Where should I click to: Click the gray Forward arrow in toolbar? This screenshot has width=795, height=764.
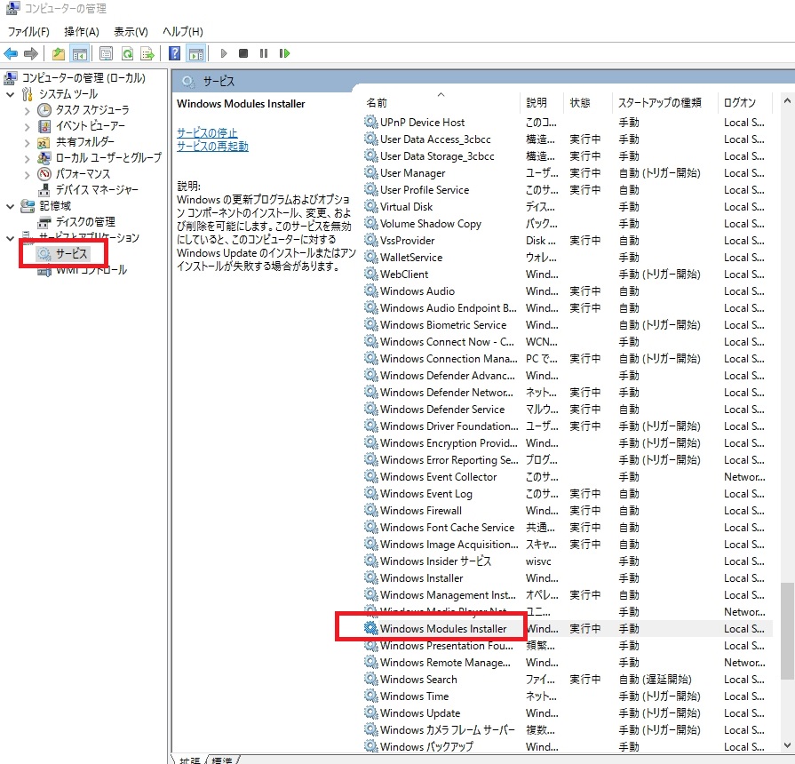(x=31, y=53)
